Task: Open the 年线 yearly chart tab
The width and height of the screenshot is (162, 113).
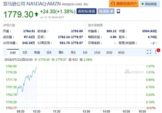Action: click(37, 52)
